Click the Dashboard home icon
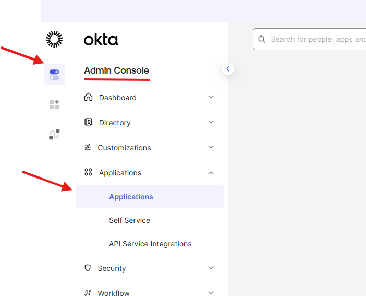The height and width of the screenshot is (296, 366). [88, 97]
